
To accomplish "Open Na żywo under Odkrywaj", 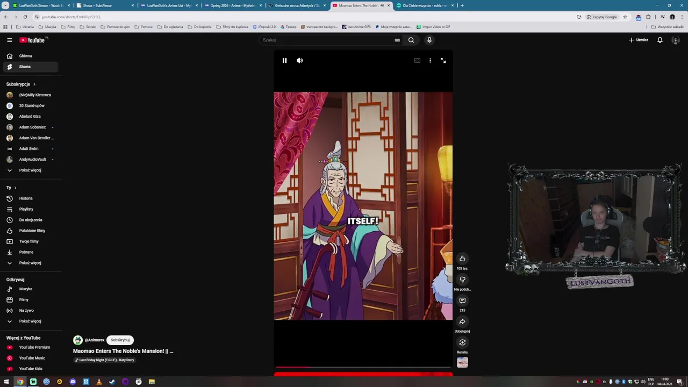I will (x=30, y=311).
